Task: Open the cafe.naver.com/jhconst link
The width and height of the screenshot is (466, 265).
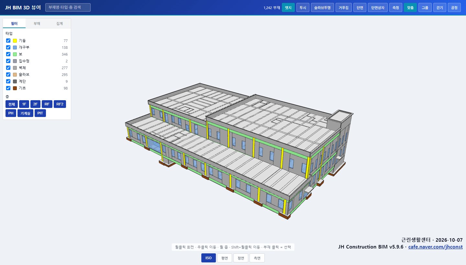Action: pyautogui.click(x=435, y=247)
